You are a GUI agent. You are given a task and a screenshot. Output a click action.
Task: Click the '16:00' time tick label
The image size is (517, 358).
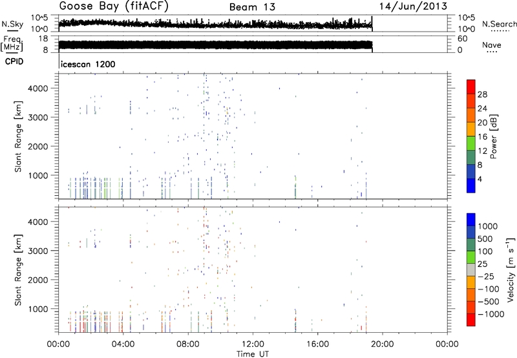(317, 344)
